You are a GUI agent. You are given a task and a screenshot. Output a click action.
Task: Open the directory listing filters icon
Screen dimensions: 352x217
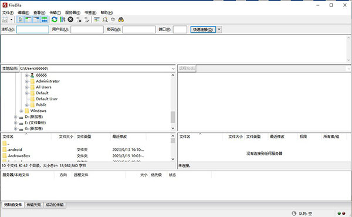click(97, 20)
